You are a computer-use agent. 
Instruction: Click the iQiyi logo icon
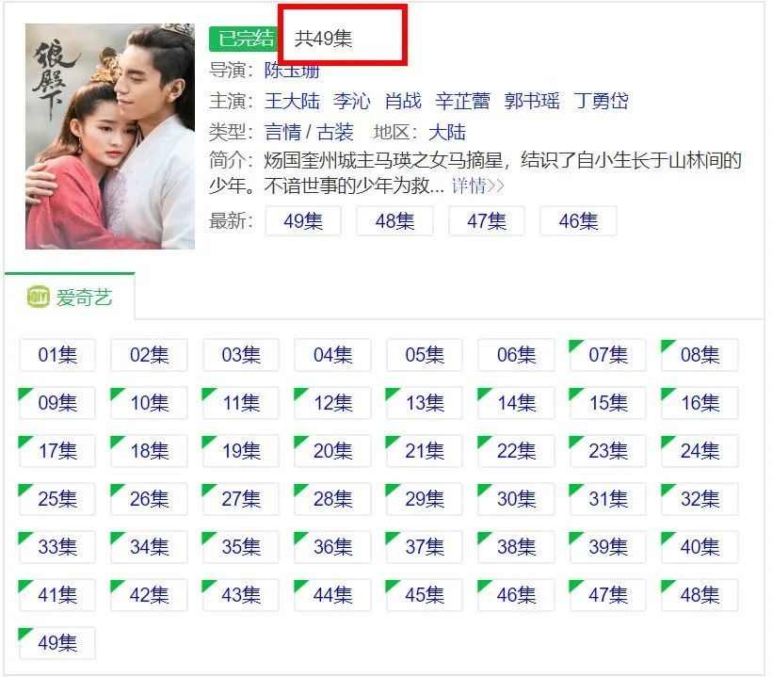tap(38, 296)
